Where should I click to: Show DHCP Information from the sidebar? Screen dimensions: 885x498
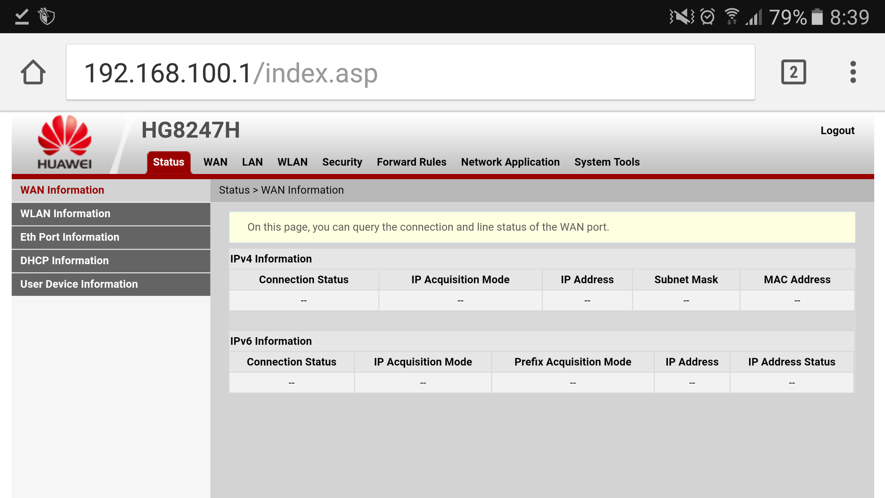[x=111, y=261]
